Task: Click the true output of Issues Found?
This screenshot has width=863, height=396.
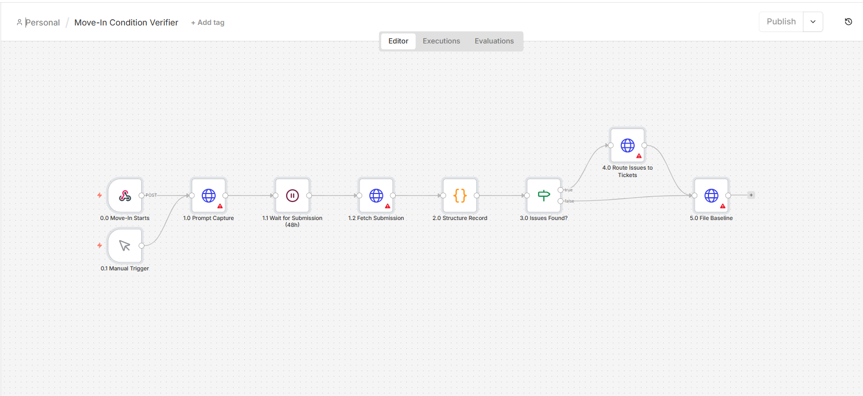Action: [x=561, y=190]
